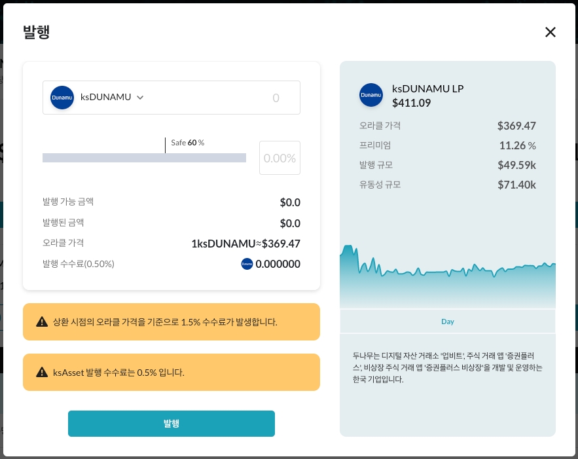Select the Day chart tab
Viewport: 578px width, 459px height.
tap(448, 321)
